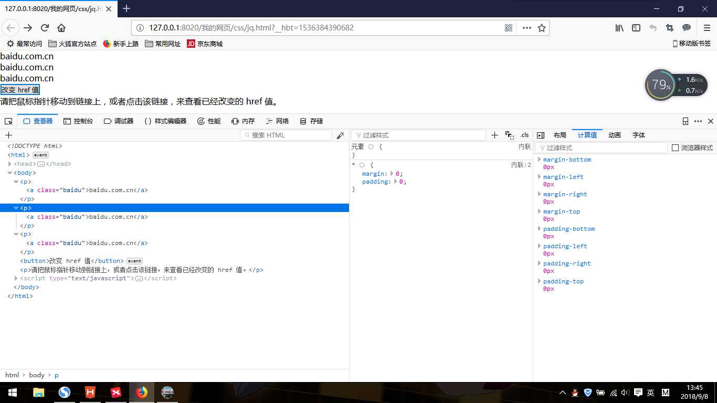Click the address bar URL
This screenshot has height=403, width=717.
tap(251, 28)
